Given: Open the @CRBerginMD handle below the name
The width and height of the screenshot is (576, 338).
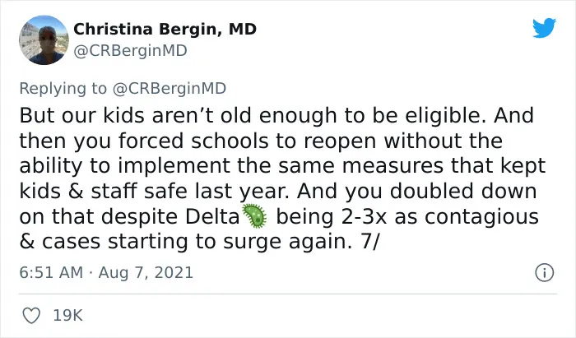Looking at the screenshot, I should pyautogui.click(x=130, y=51).
